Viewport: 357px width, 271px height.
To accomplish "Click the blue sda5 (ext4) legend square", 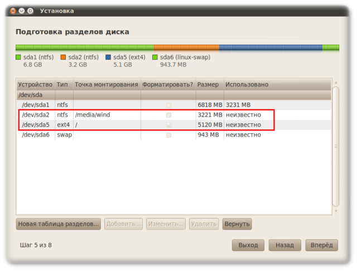I will 108,57.
